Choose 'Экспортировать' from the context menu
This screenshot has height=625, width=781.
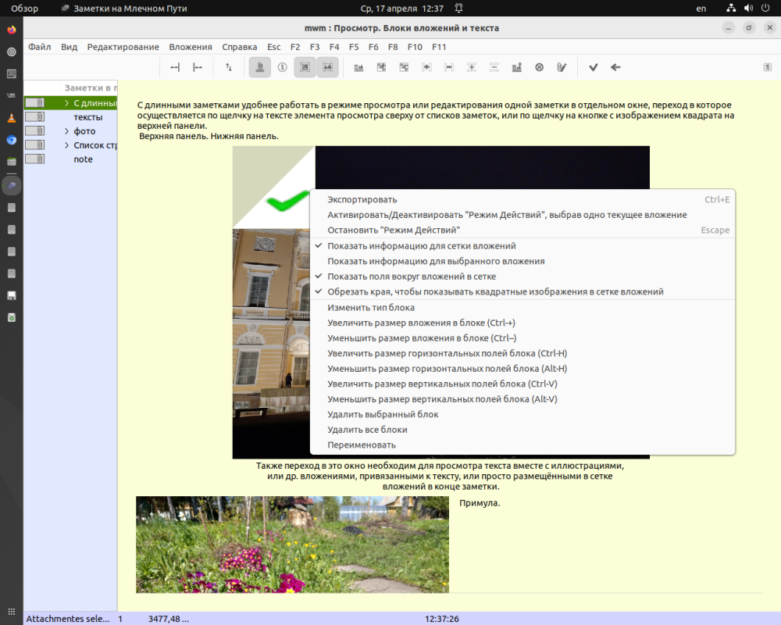362,200
